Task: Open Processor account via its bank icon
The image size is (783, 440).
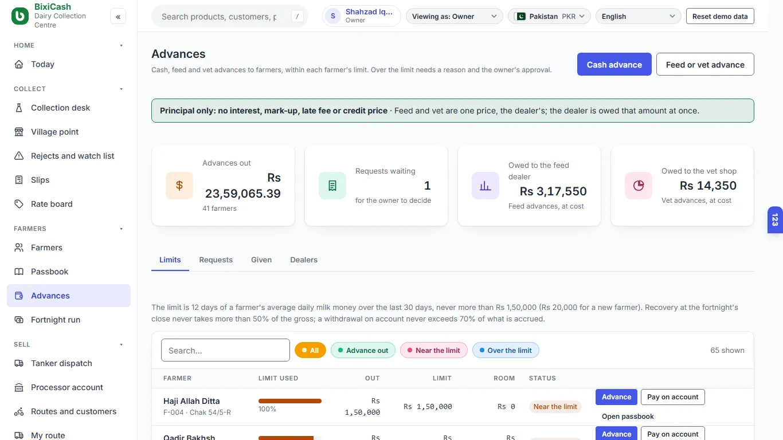Action: pyautogui.click(x=19, y=387)
